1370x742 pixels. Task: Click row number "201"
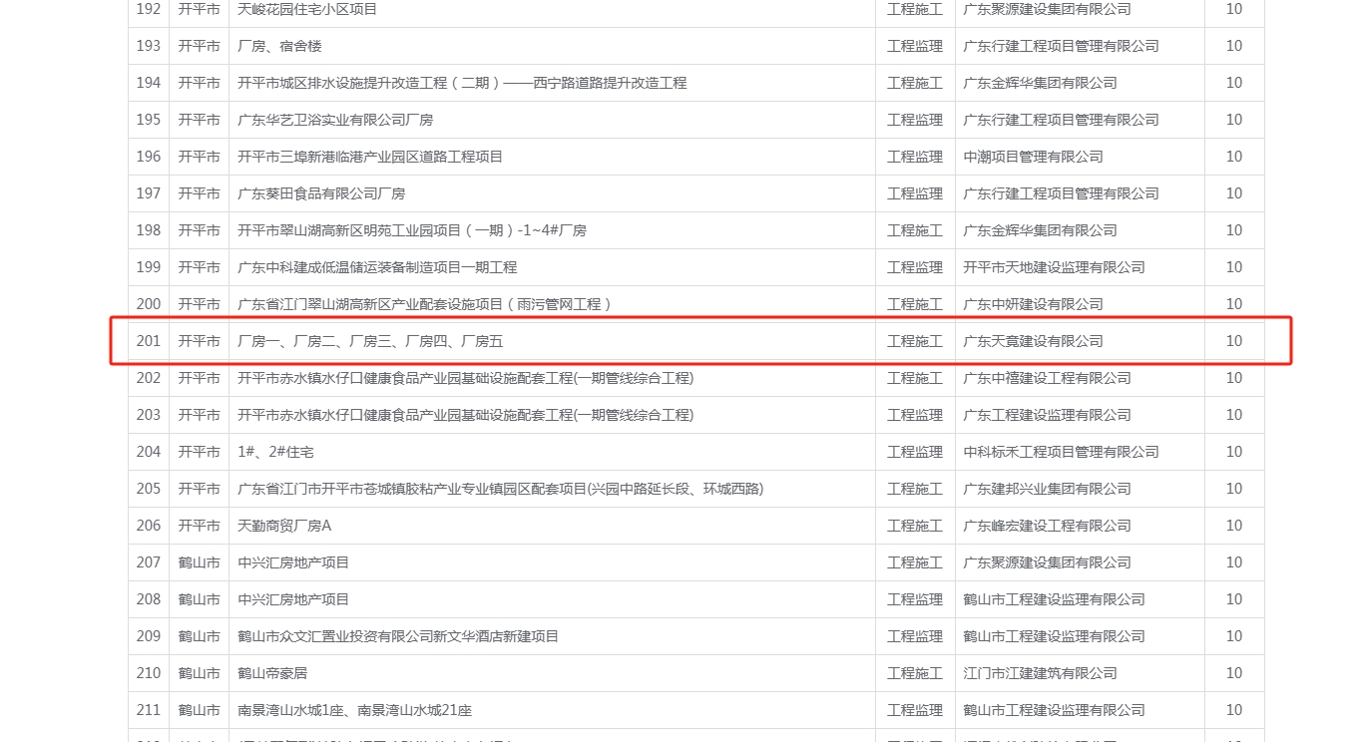[149, 341]
